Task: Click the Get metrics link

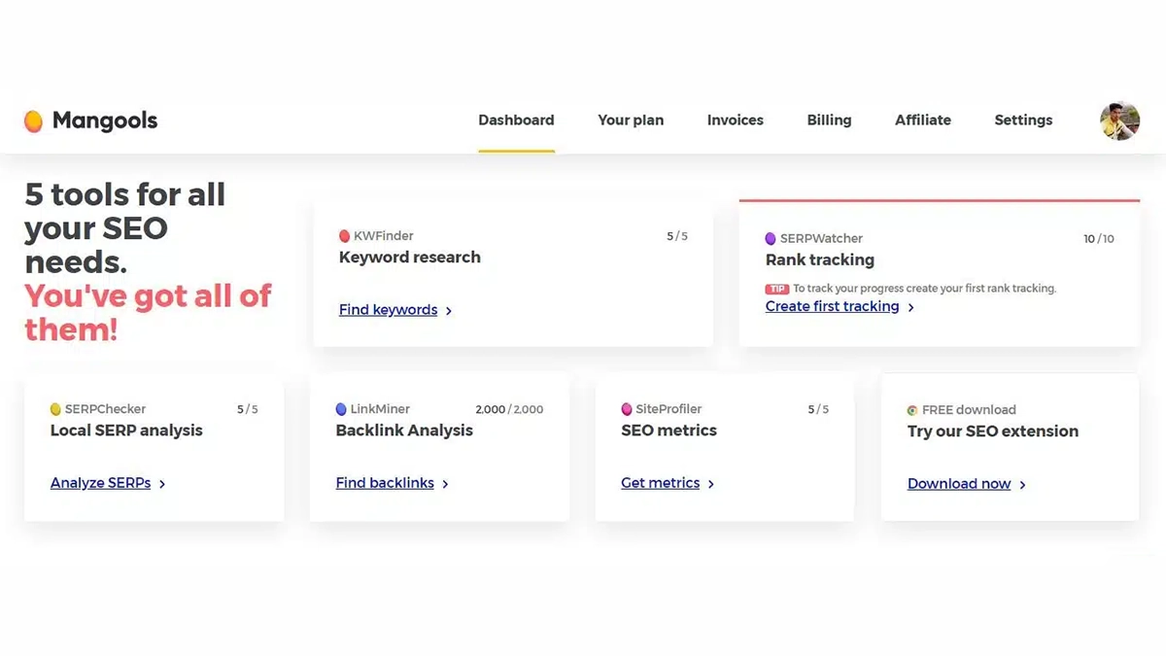Action: click(x=661, y=483)
